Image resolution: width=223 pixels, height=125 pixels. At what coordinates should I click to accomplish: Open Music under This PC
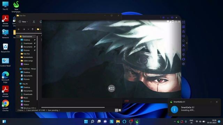coord(24,98)
